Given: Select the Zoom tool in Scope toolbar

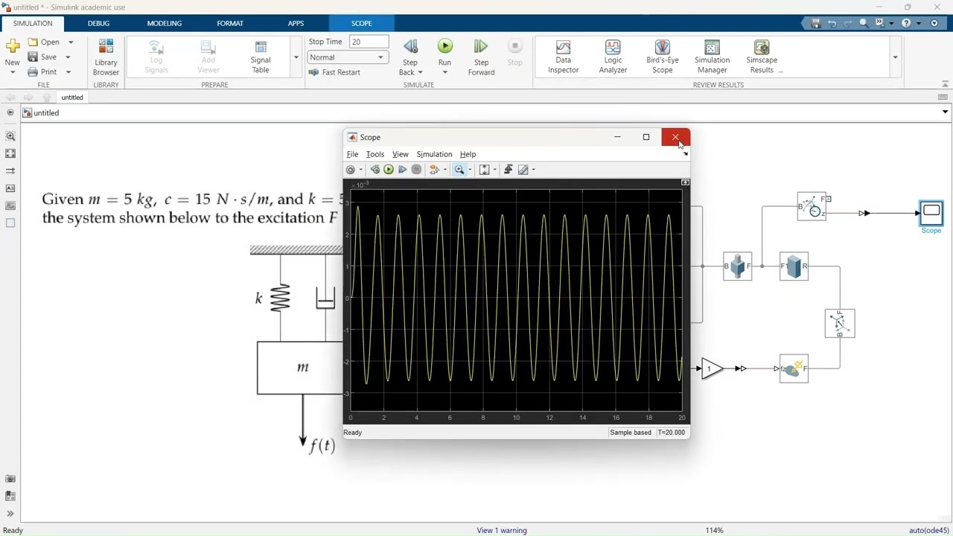Looking at the screenshot, I should (459, 170).
